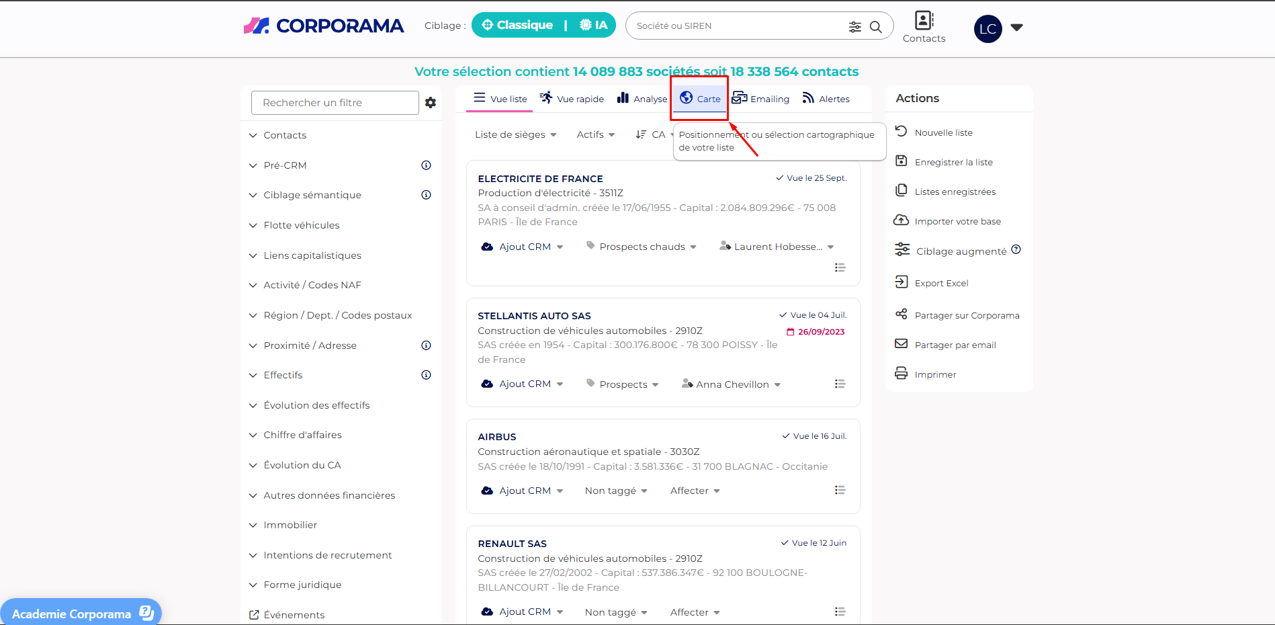Select Classique targeting mode
This screenshot has width=1275, height=625.
[x=517, y=26]
